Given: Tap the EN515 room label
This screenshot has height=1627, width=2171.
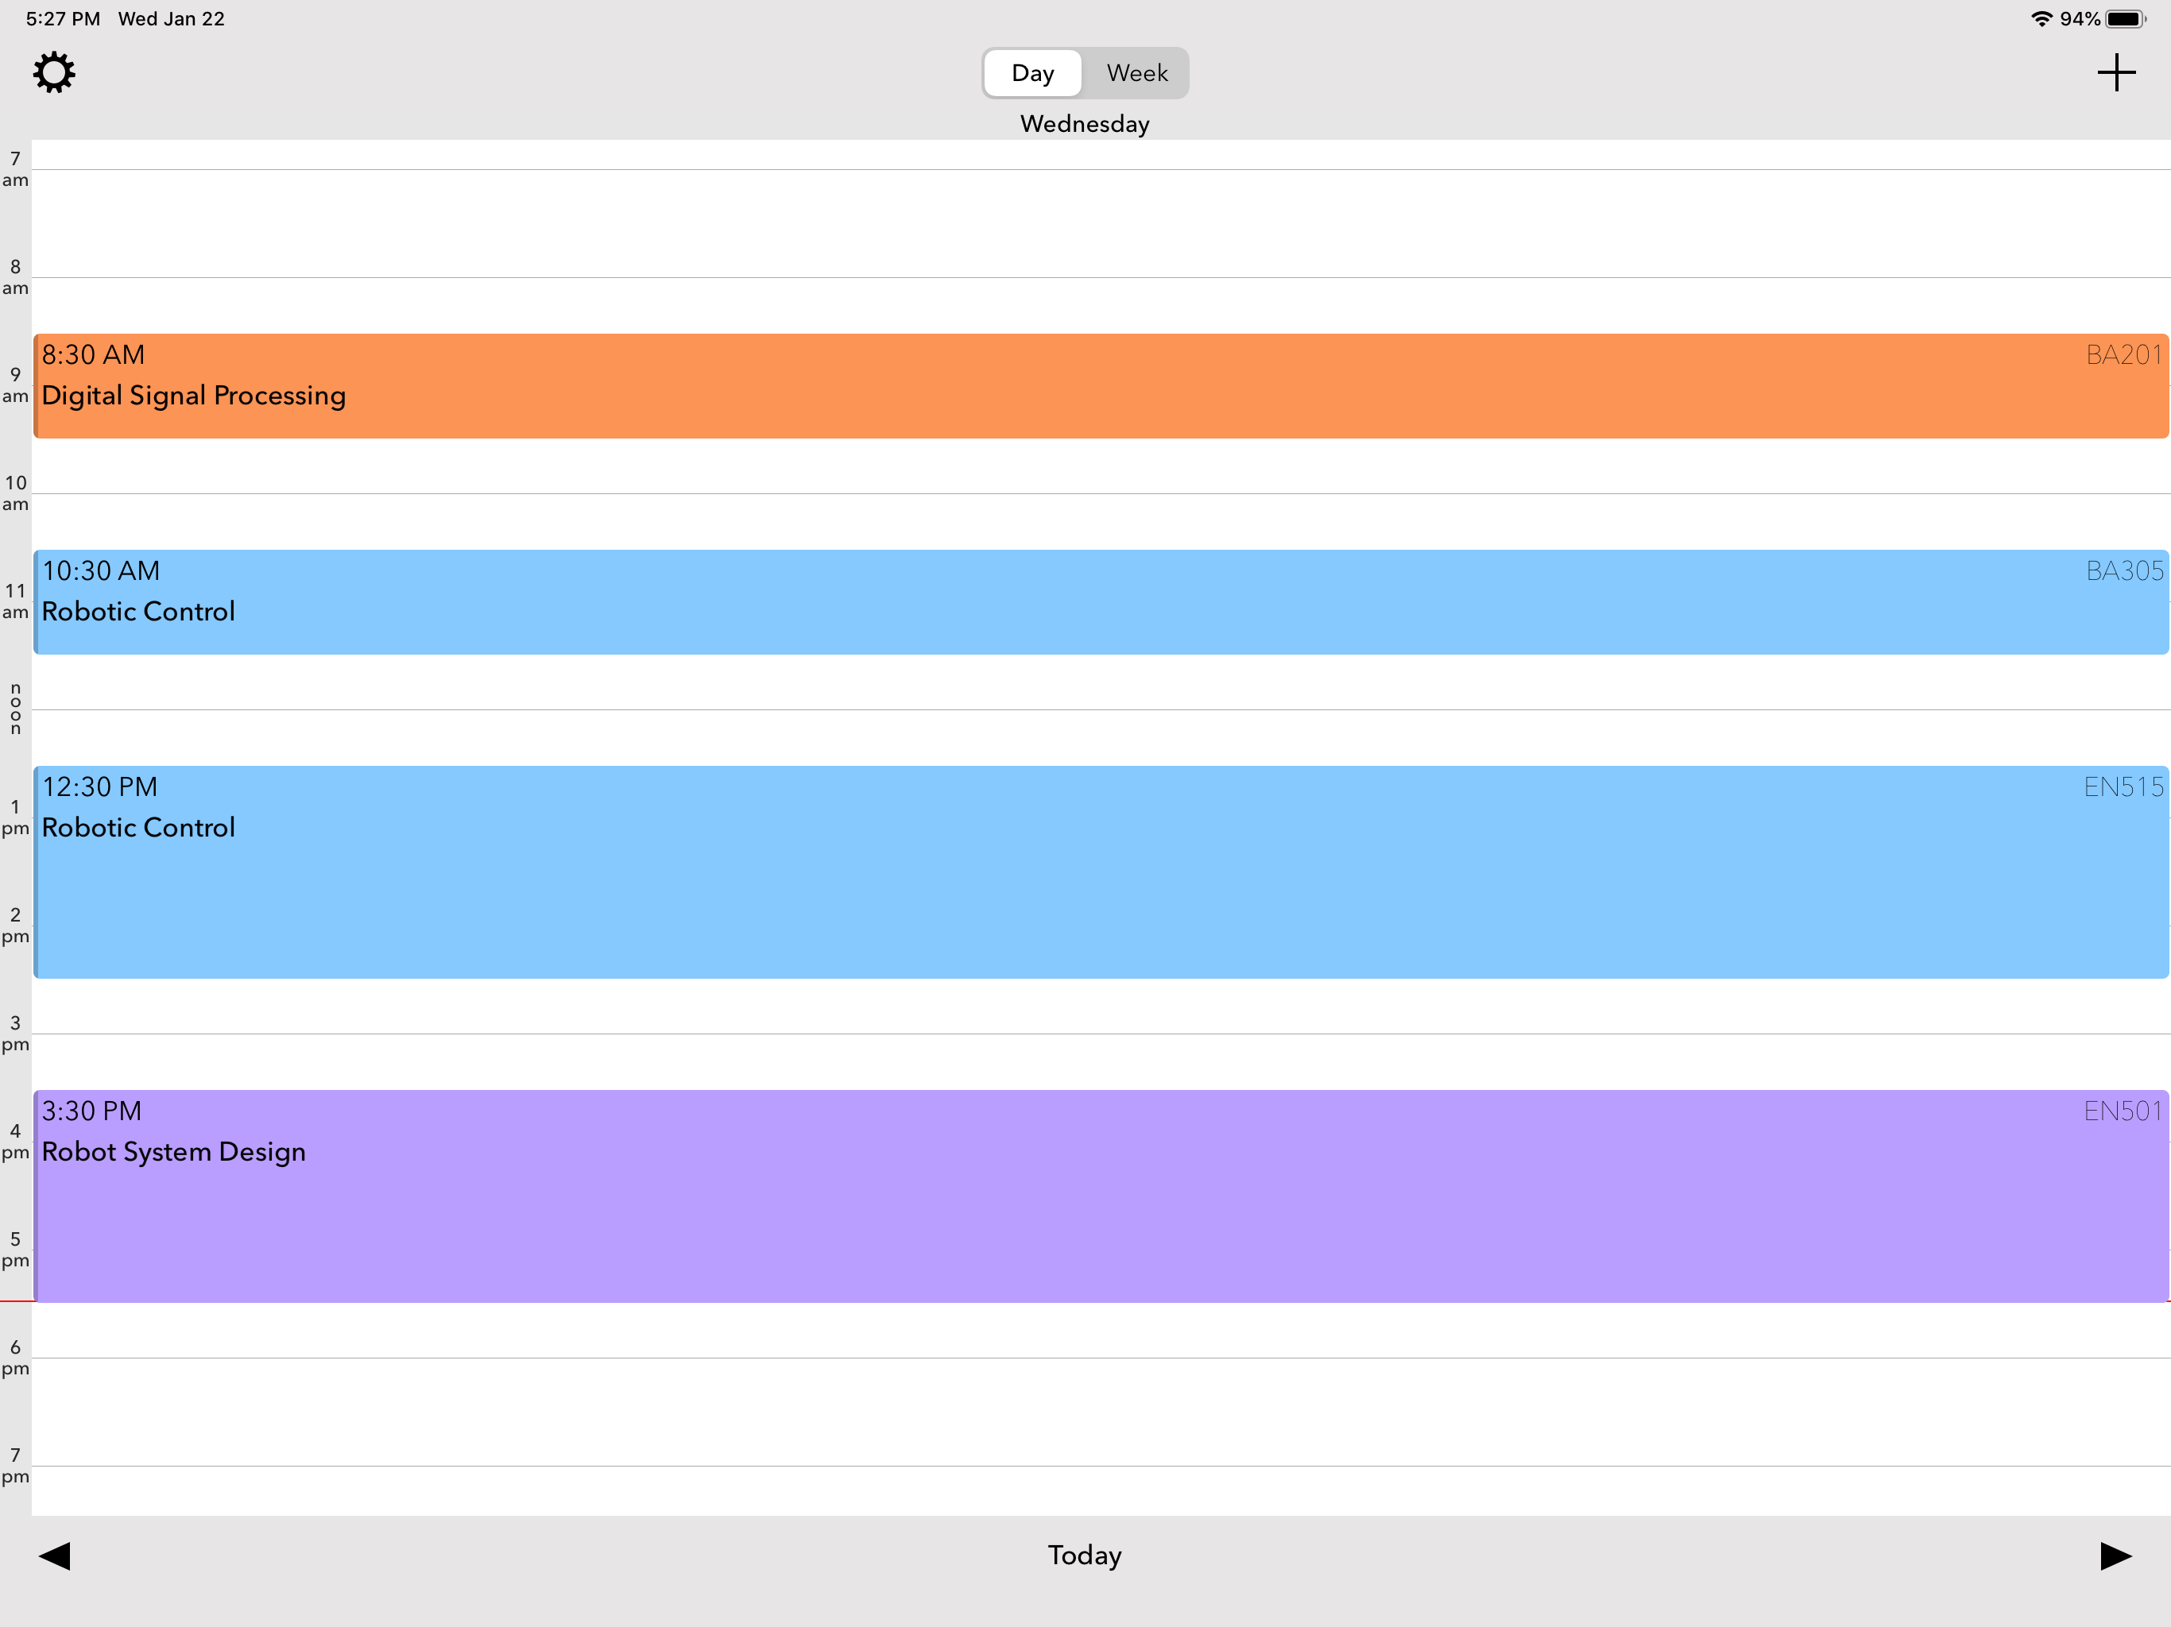Looking at the screenshot, I should 2122,787.
